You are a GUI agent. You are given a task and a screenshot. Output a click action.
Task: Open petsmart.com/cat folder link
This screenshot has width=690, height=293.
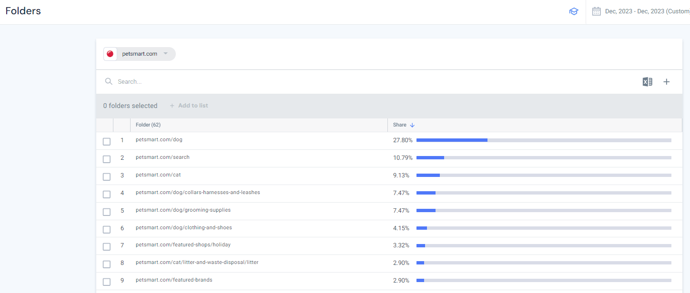click(x=158, y=175)
